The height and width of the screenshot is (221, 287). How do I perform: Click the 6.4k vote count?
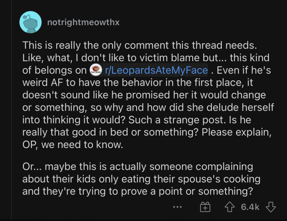(250, 207)
